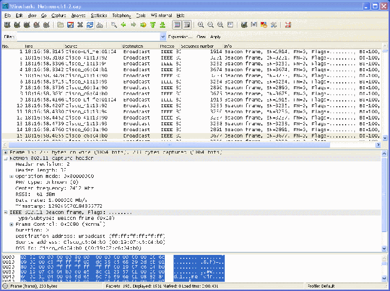This screenshot has height=291, width=390.
Task: Edit coloring rules icon
Action: click(264, 25)
